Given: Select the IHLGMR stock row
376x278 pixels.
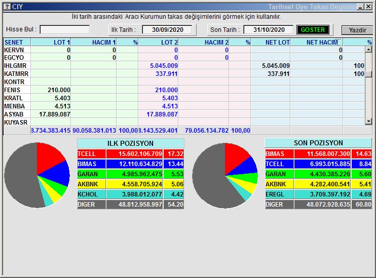Looking at the screenshot, I should [184, 65].
